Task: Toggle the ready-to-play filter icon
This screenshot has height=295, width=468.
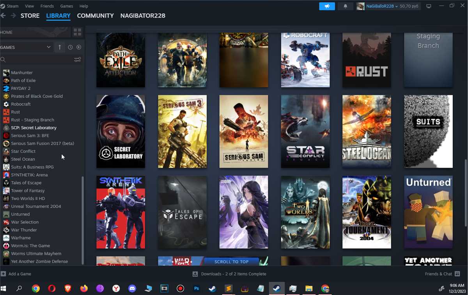Action: tap(79, 47)
